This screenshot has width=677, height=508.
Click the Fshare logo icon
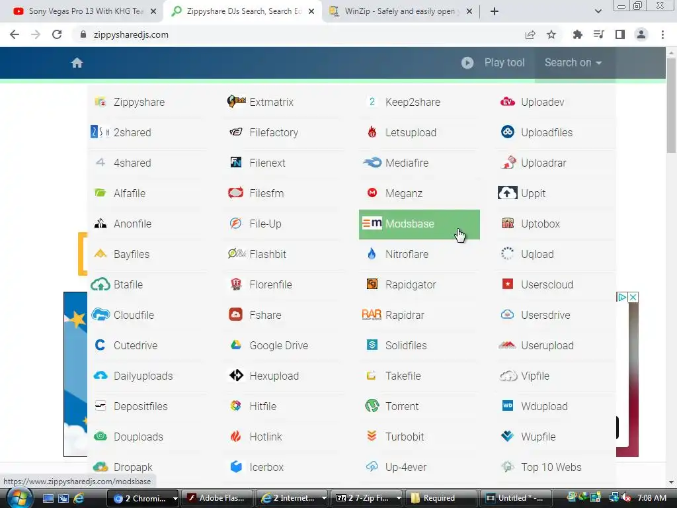point(236,314)
